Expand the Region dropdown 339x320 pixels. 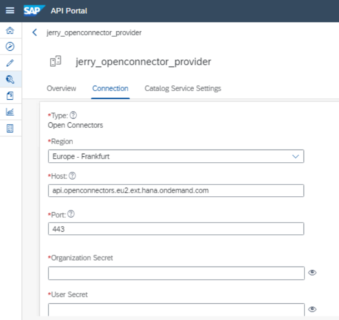295,156
